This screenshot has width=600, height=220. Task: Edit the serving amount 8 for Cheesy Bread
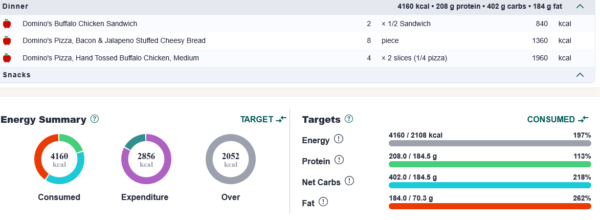tap(369, 40)
